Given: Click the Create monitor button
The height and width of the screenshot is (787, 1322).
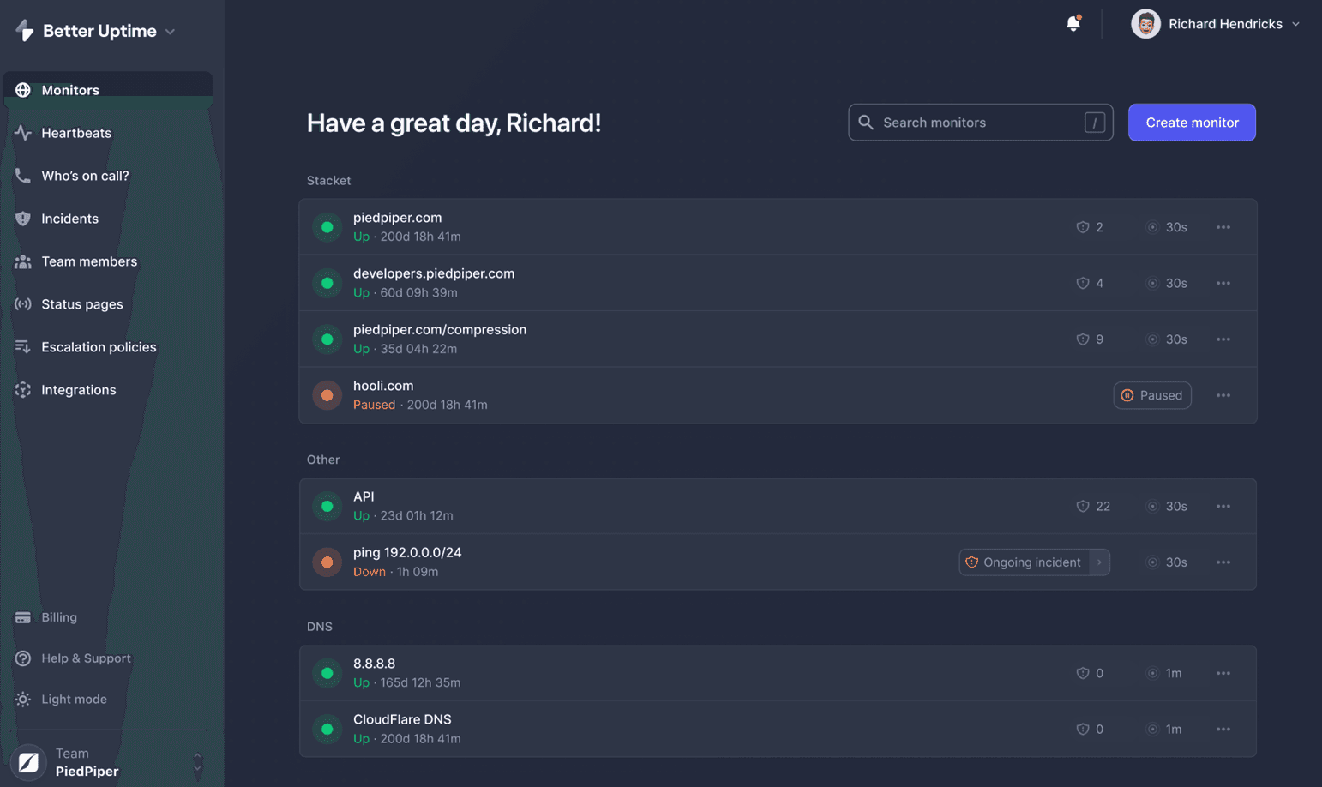Looking at the screenshot, I should (1192, 123).
